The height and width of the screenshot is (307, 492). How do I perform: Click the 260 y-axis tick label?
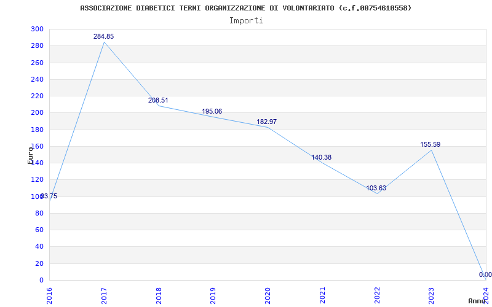tap(37, 63)
